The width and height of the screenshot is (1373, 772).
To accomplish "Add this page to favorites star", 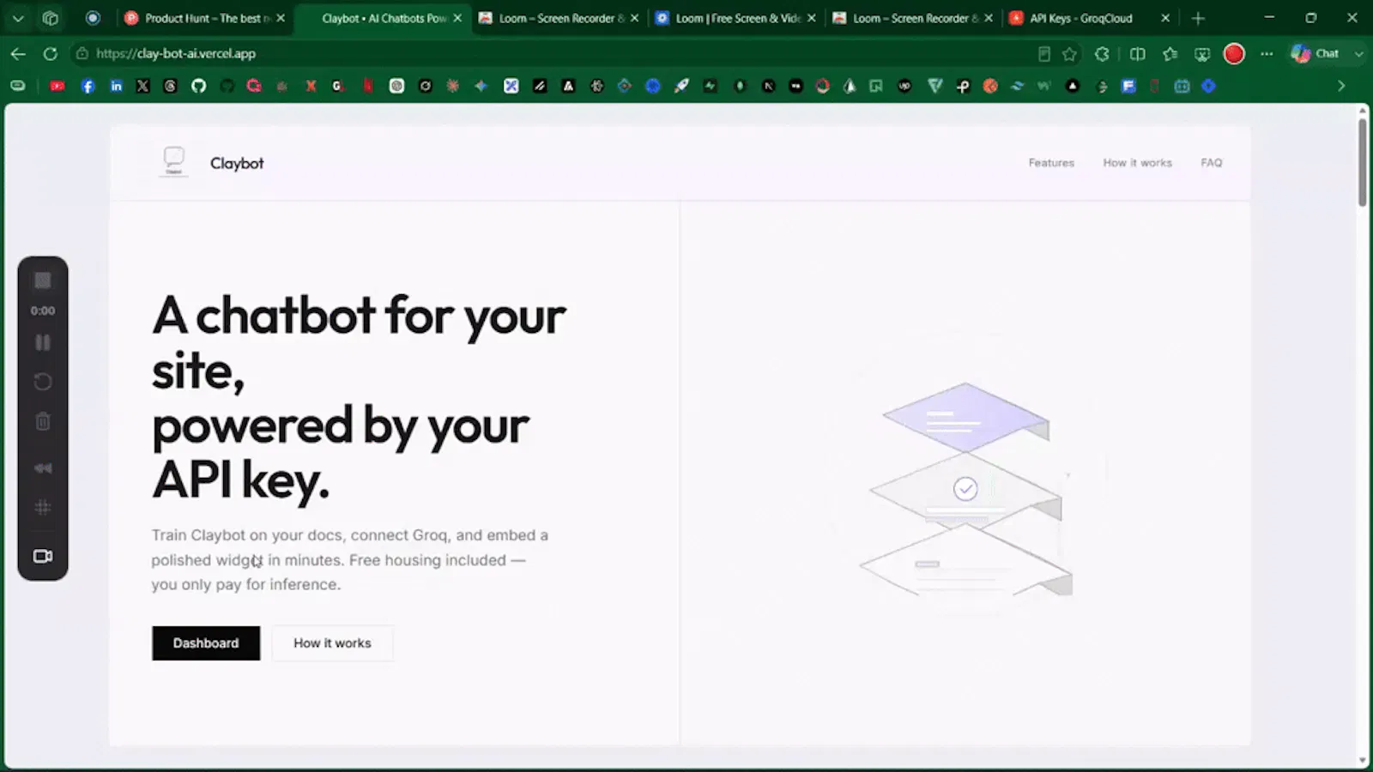I will point(1069,54).
